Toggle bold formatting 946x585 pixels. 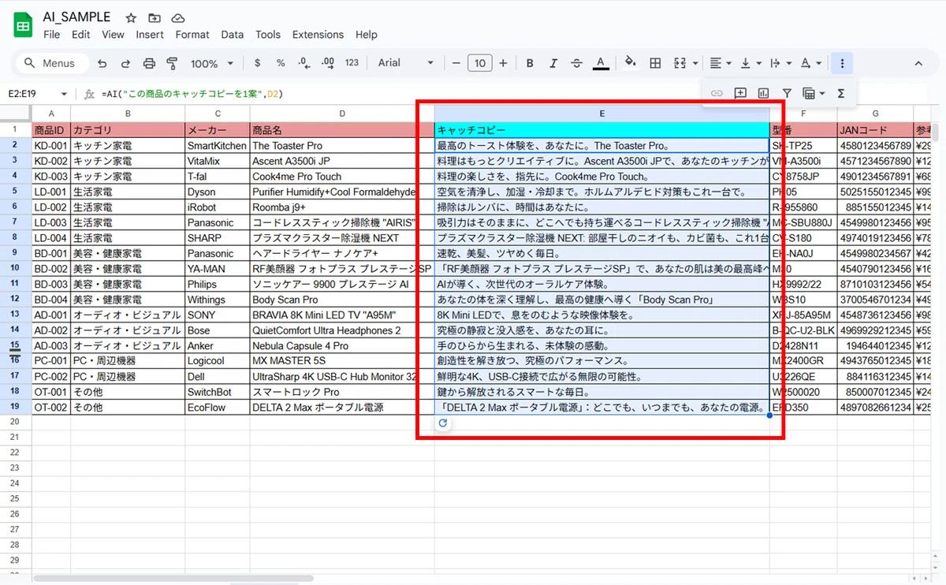click(530, 63)
